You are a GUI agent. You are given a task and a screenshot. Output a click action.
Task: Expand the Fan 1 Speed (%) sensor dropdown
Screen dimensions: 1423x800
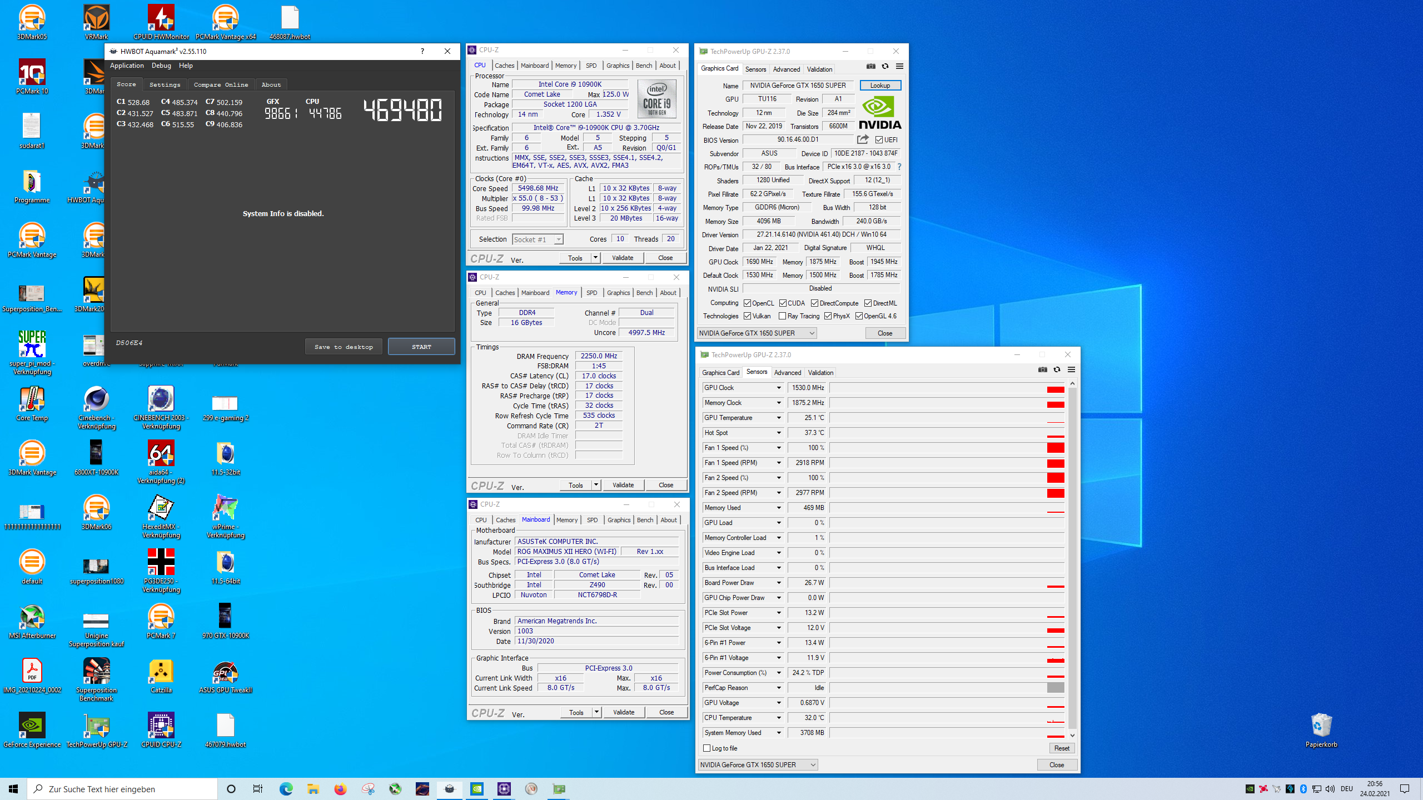(779, 448)
